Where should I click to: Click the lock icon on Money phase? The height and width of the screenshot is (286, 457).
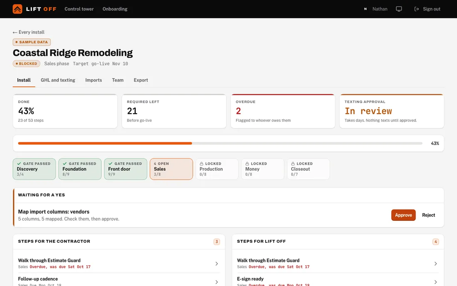[x=247, y=163]
